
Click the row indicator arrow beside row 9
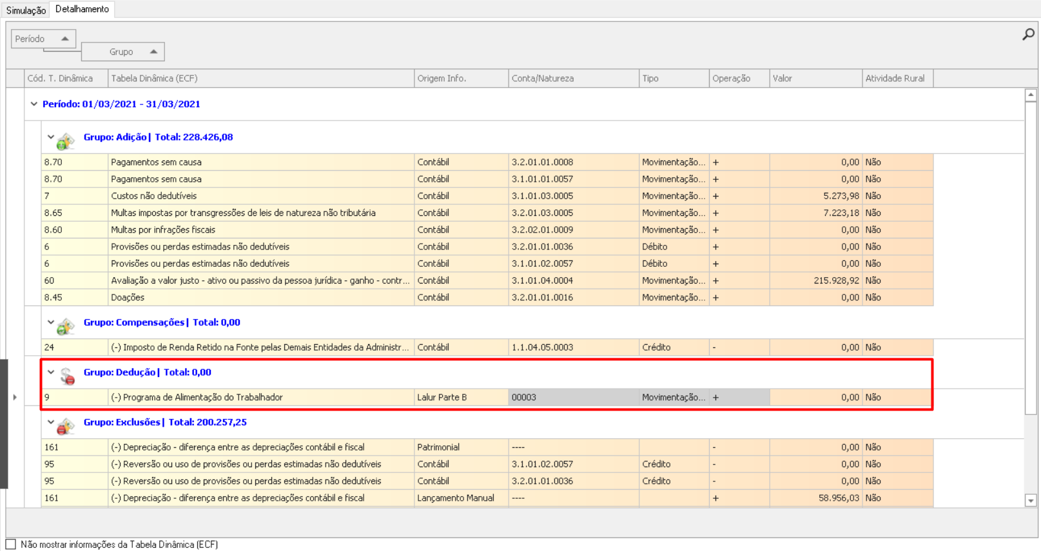[15, 398]
